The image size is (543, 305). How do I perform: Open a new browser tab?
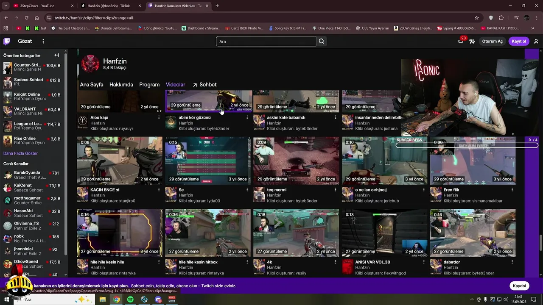point(217,6)
